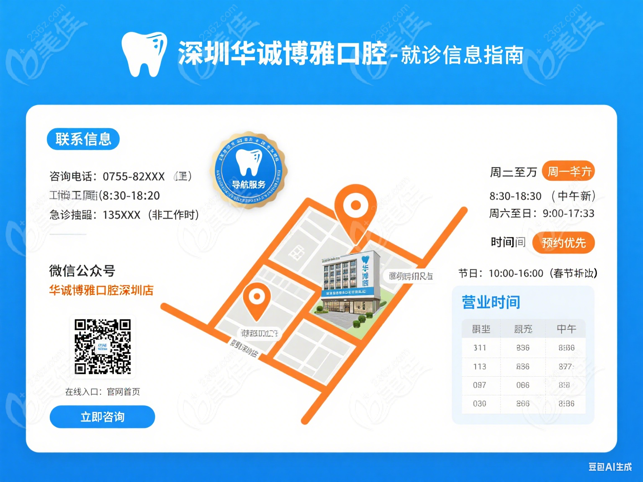Click the 节日: 10:00-16:00 holiday line

[x=528, y=274]
